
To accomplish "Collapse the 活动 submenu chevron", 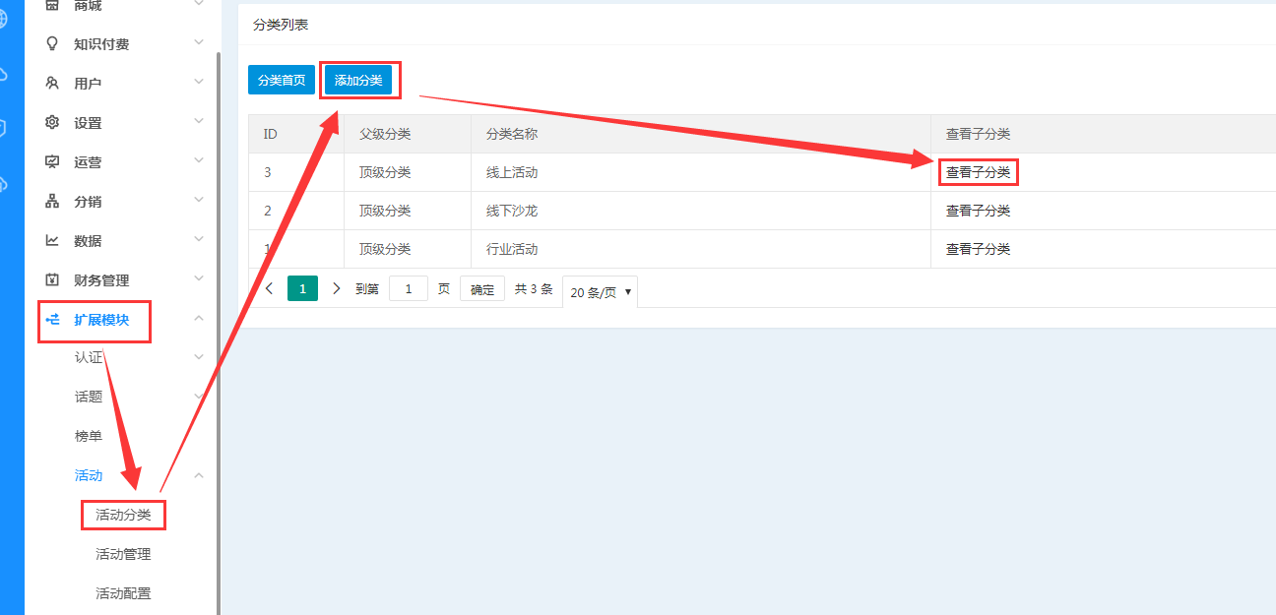I will (199, 475).
